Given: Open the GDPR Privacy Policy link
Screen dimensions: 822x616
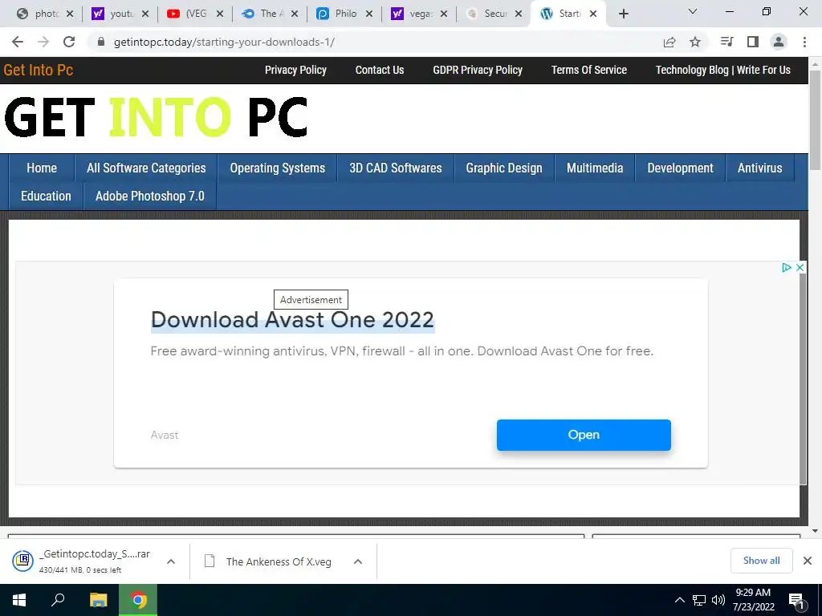Looking at the screenshot, I should coord(478,71).
